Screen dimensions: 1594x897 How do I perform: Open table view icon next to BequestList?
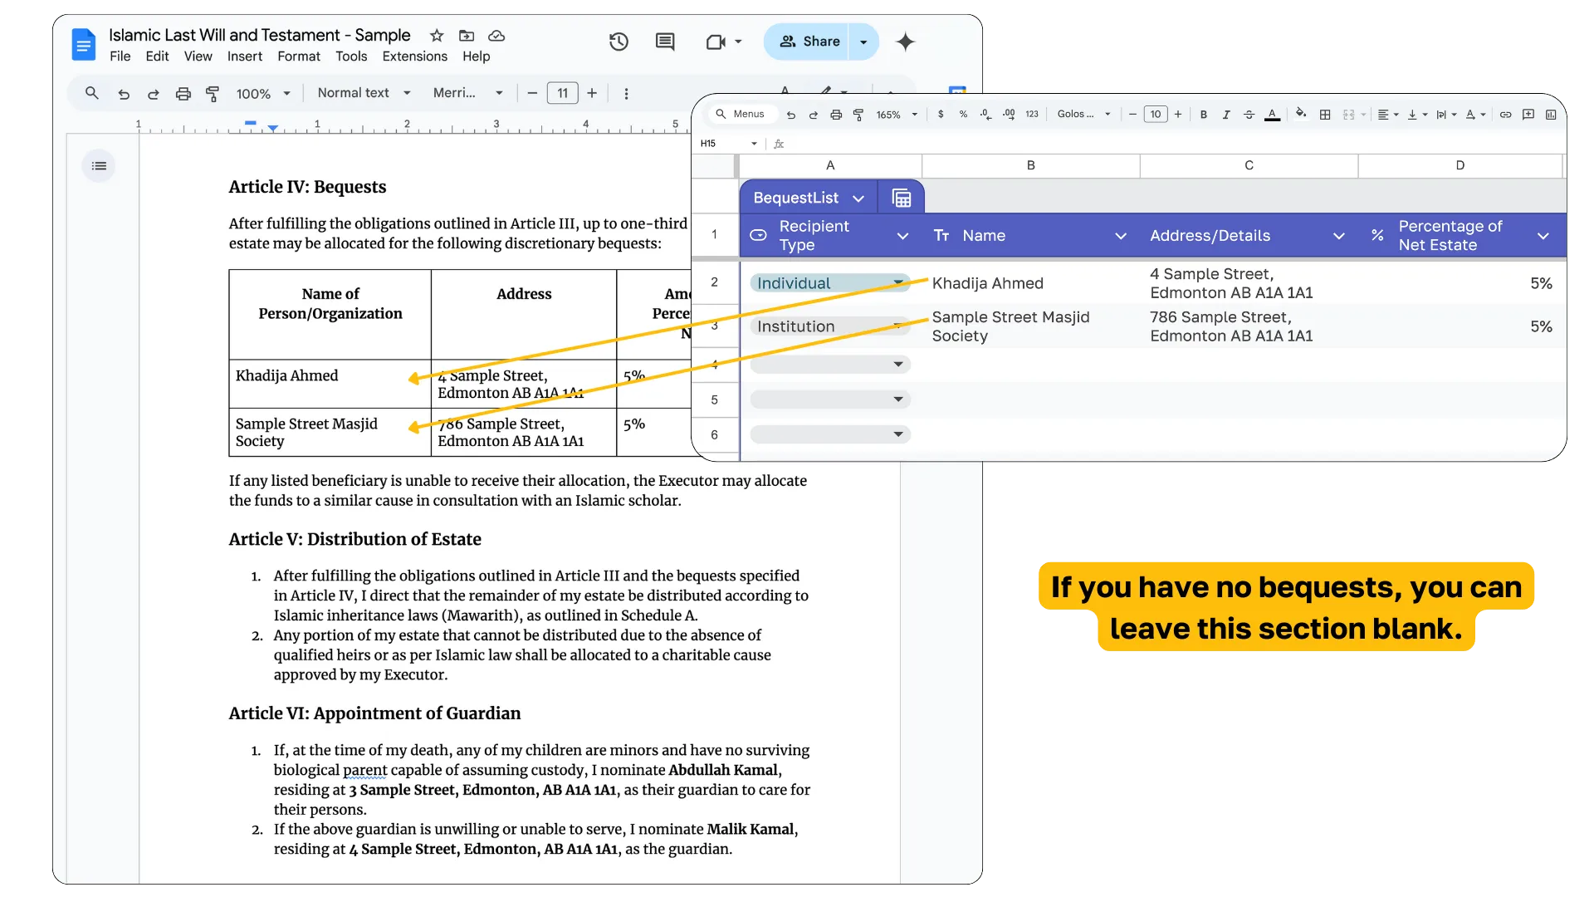(902, 198)
